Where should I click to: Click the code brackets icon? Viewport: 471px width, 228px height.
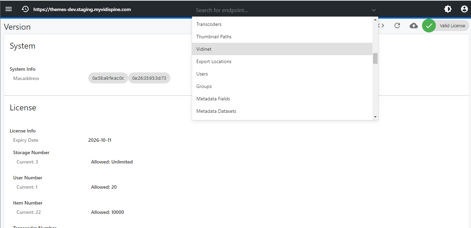pyautogui.click(x=381, y=26)
